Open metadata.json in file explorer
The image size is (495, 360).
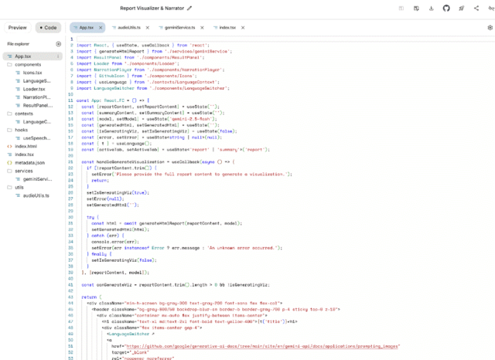click(29, 162)
